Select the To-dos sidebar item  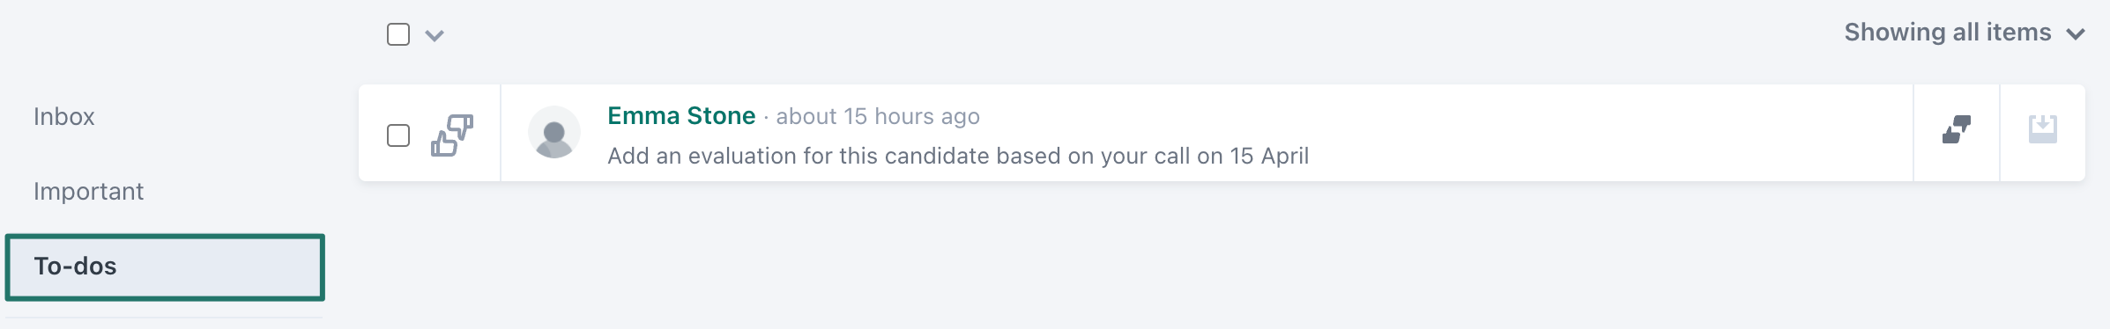pyautogui.click(x=165, y=267)
